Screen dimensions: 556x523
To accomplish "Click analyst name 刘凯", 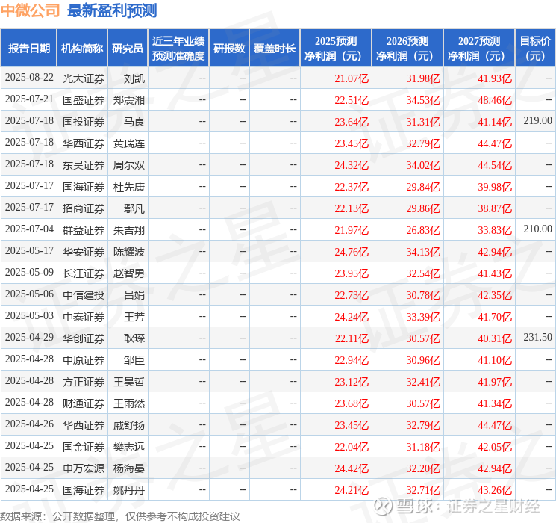I will click(134, 78).
